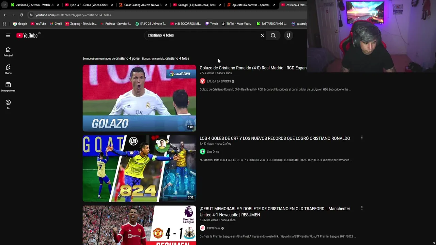Go back with the browser back arrow
This screenshot has height=245, width=436.
5,15
